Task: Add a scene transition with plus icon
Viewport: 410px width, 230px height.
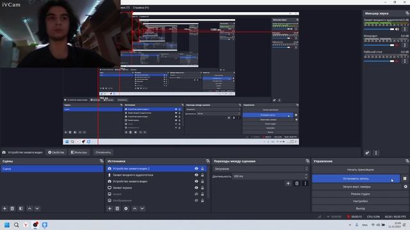Action: click(288, 183)
